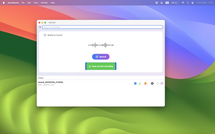Image resolution: width=215 pixels, height=134 pixels.
Task: Close the Just Record window
Action: [x=40, y=23]
